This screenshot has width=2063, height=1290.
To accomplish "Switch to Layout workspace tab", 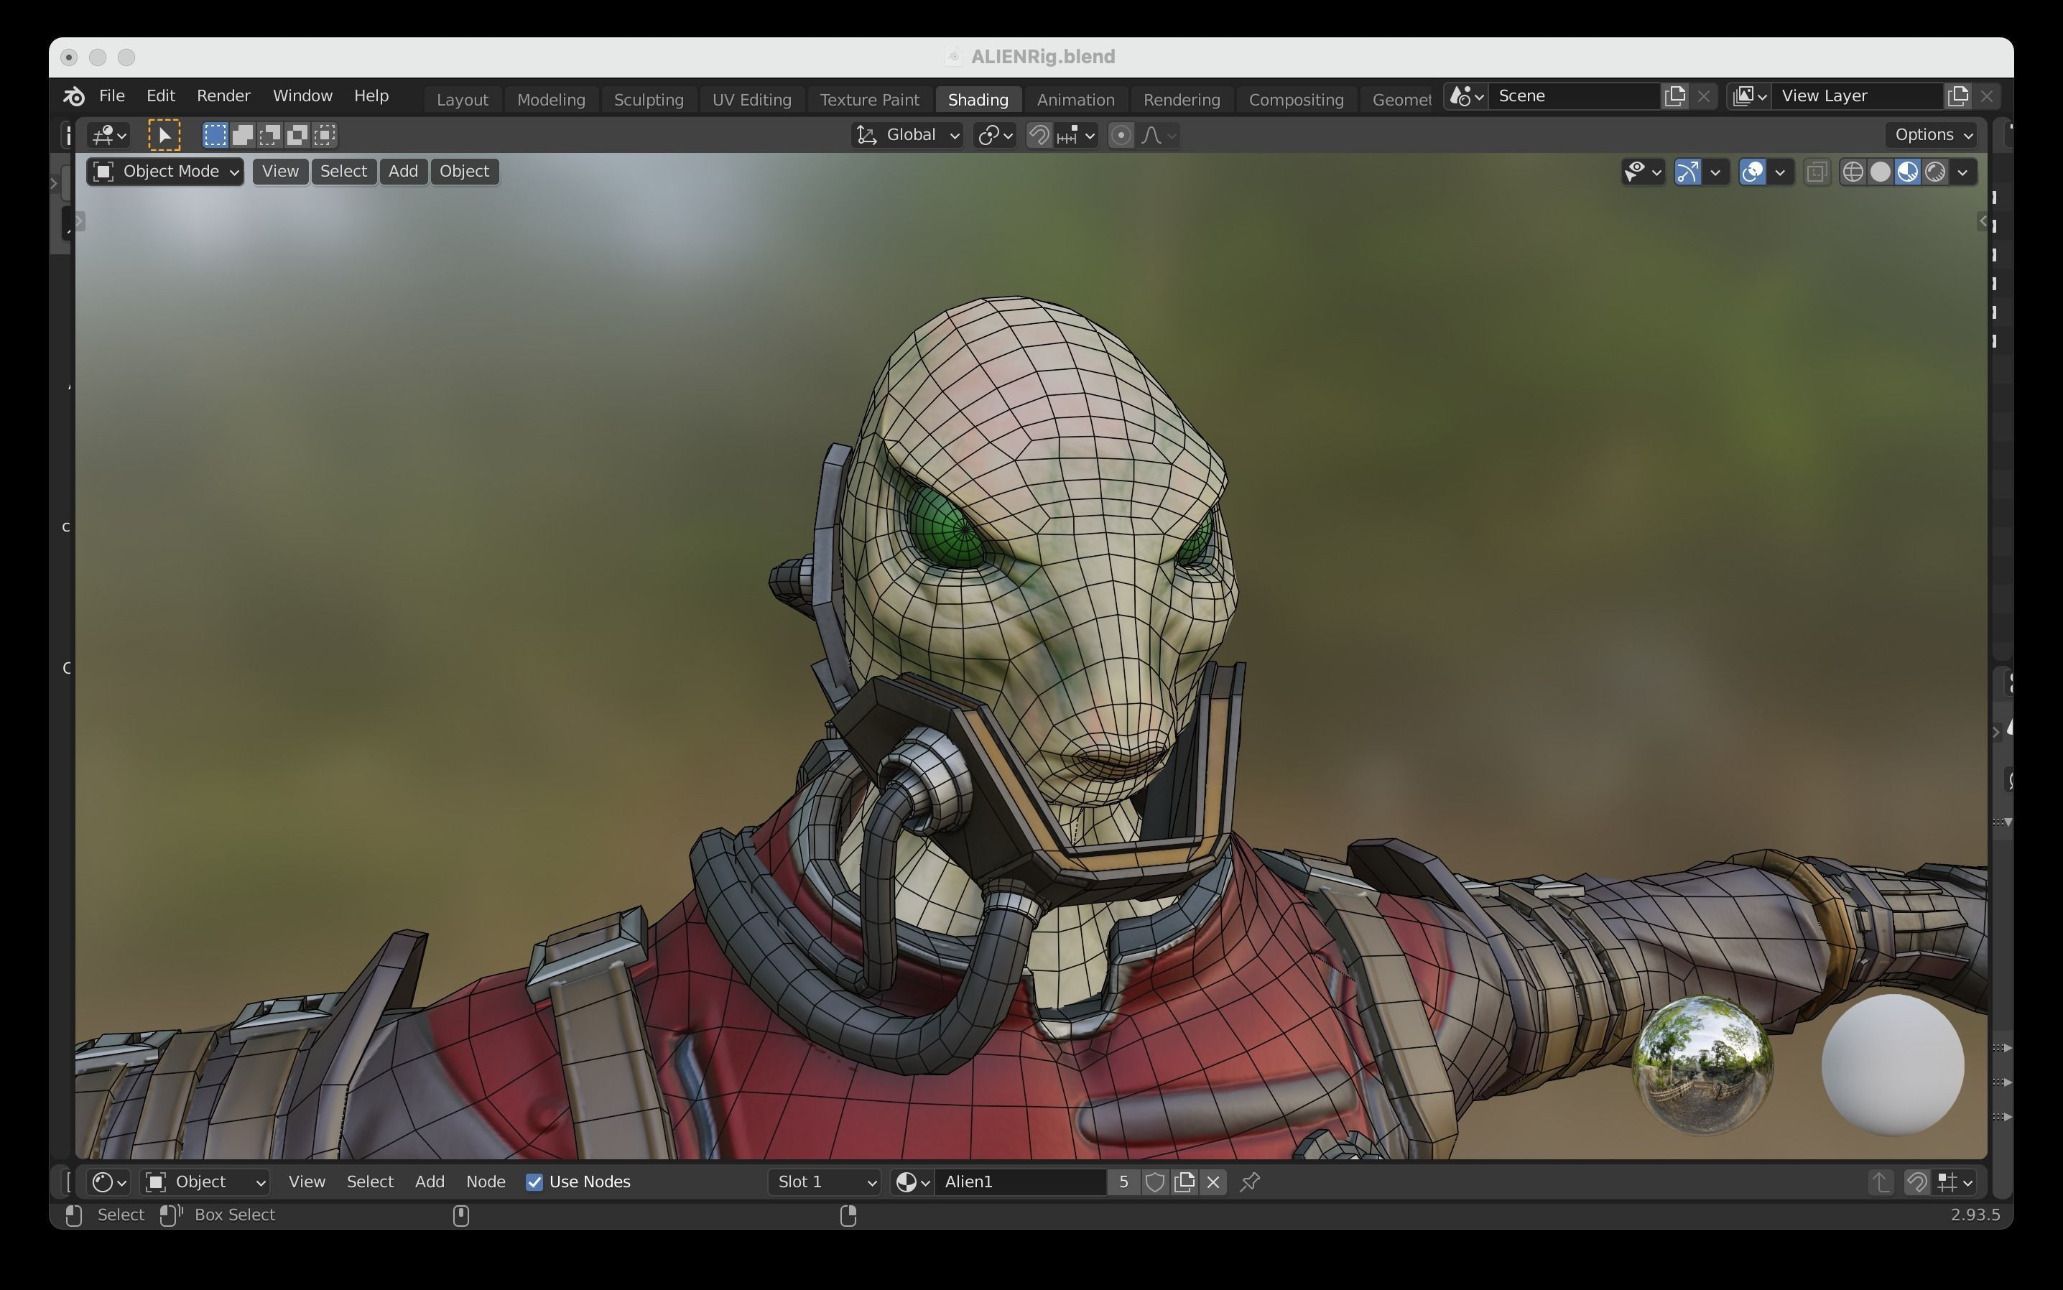I will 463,100.
